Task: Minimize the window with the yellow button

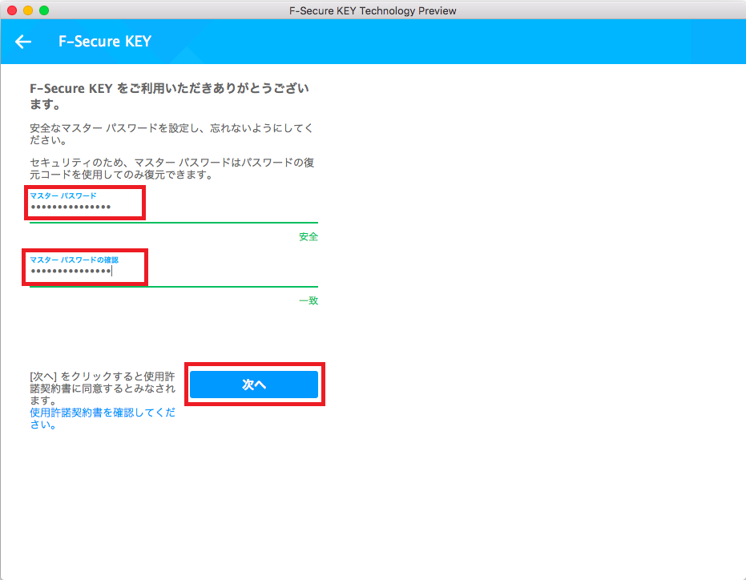Action: [x=28, y=10]
